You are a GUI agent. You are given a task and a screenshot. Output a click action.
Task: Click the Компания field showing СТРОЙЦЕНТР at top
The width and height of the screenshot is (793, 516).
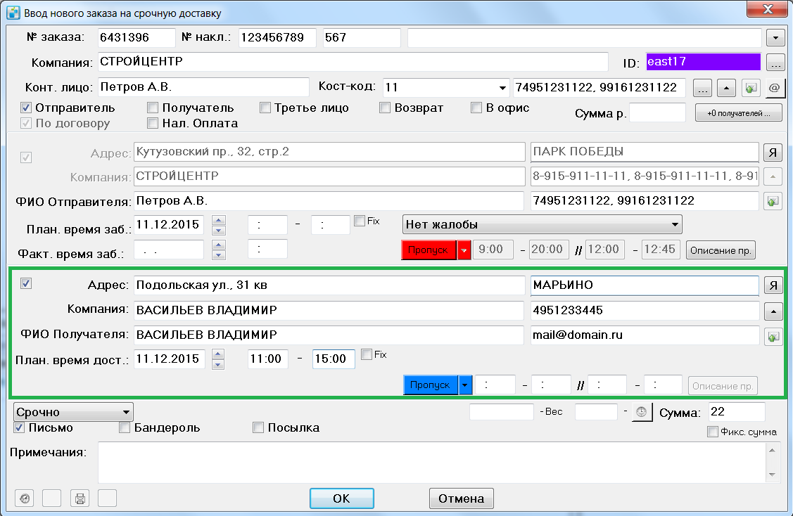pos(353,62)
